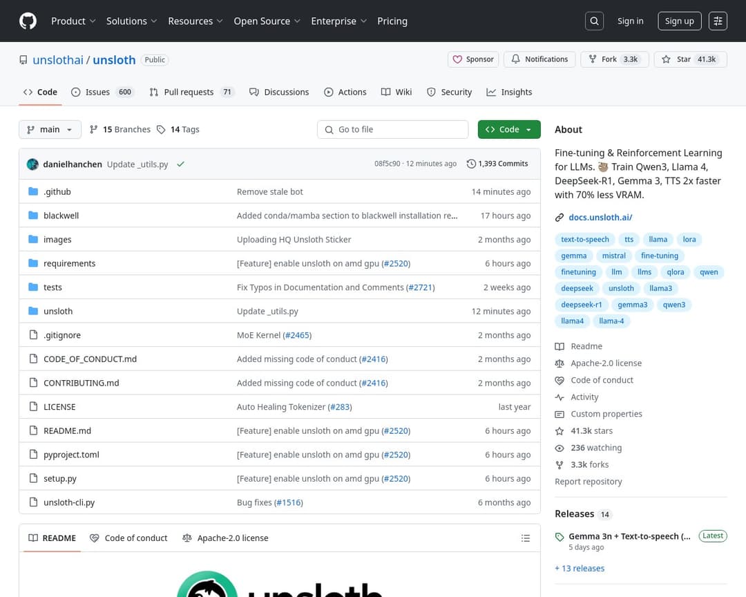Open the README outline list icon
Screen dimensions: 746x597
pos(525,538)
